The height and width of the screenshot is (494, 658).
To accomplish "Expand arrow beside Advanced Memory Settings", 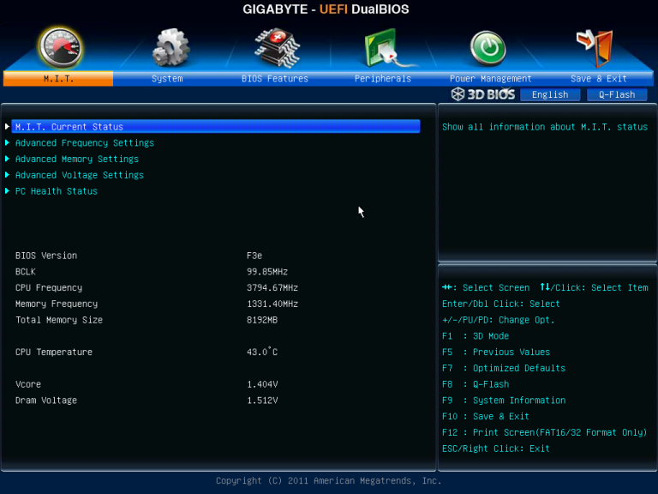I will pos(7,159).
